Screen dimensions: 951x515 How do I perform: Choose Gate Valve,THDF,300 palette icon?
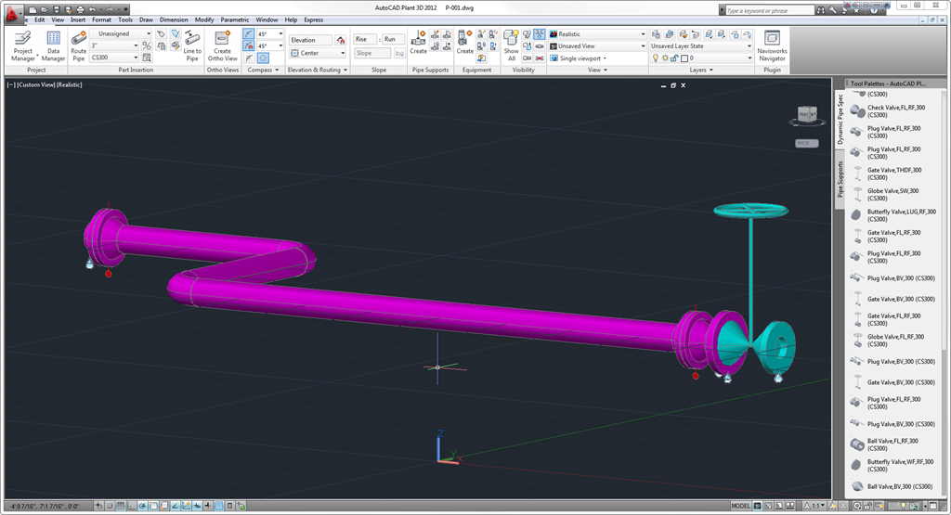coord(857,174)
